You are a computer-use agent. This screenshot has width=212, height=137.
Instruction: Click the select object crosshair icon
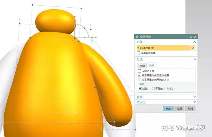[x=193, y=48]
